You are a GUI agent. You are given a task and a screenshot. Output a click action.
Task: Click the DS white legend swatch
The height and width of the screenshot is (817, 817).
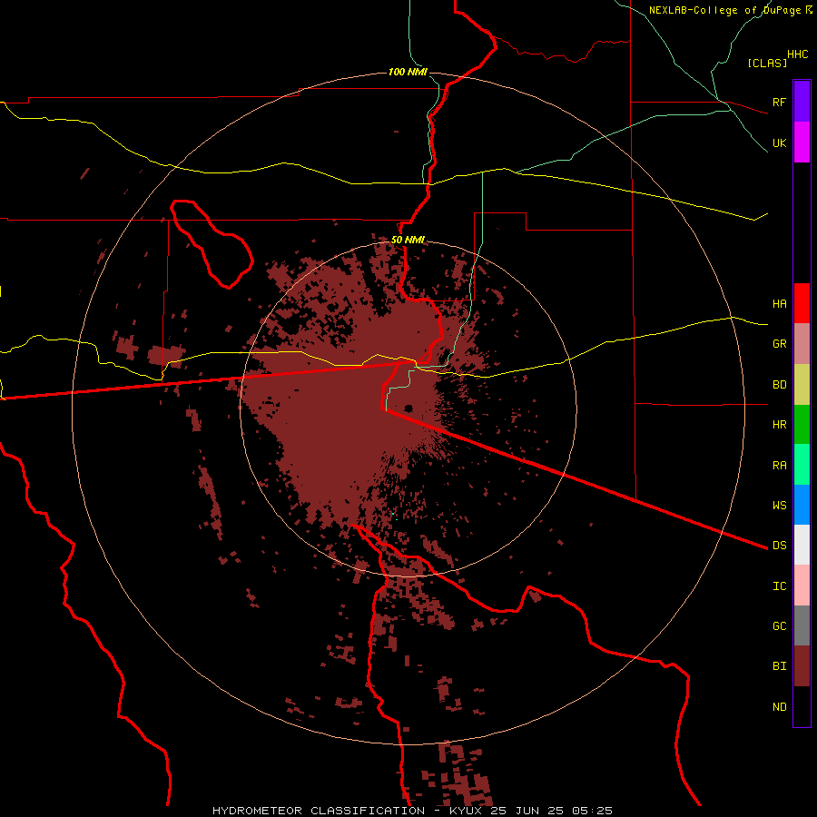click(x=802, y=545)
